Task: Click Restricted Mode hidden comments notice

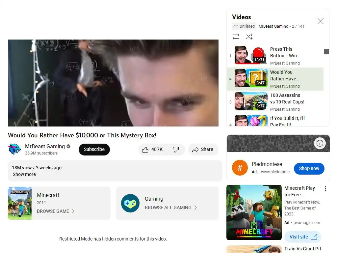Action: pyautogui.click(x=113, y=239)
